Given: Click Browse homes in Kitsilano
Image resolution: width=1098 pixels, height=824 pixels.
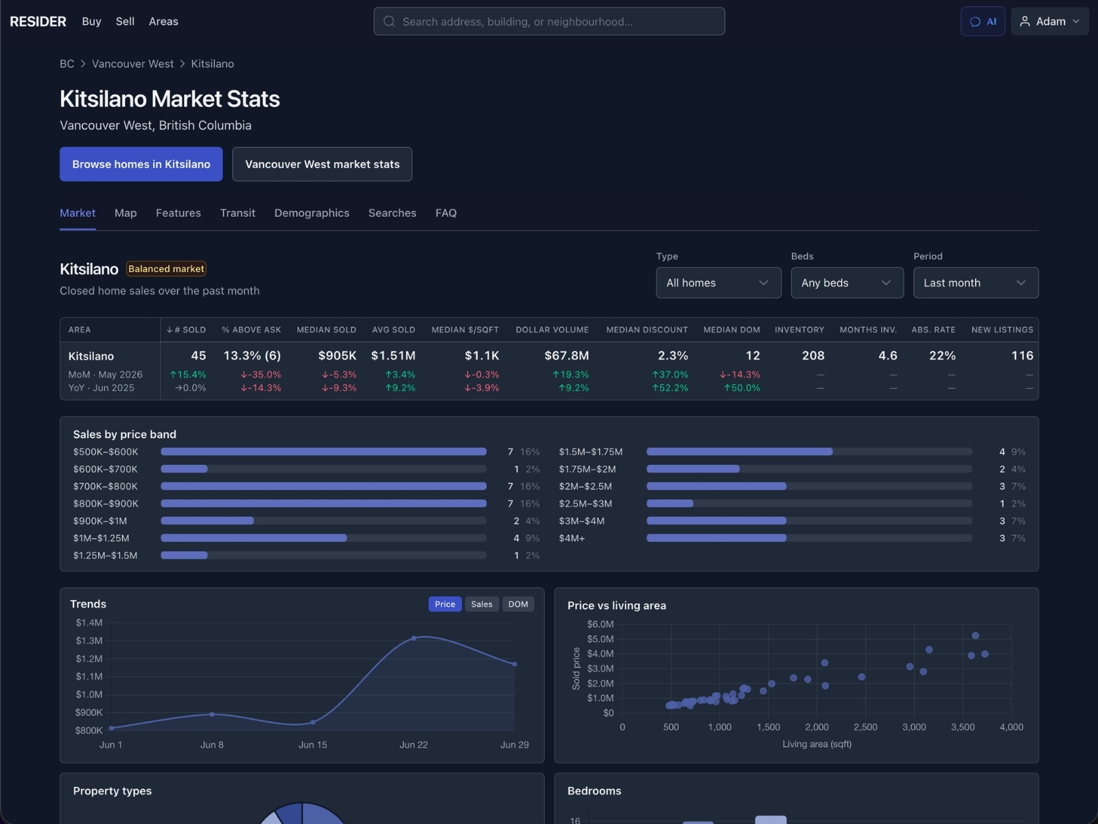Looking at the screenshot, I should point(141,164).
